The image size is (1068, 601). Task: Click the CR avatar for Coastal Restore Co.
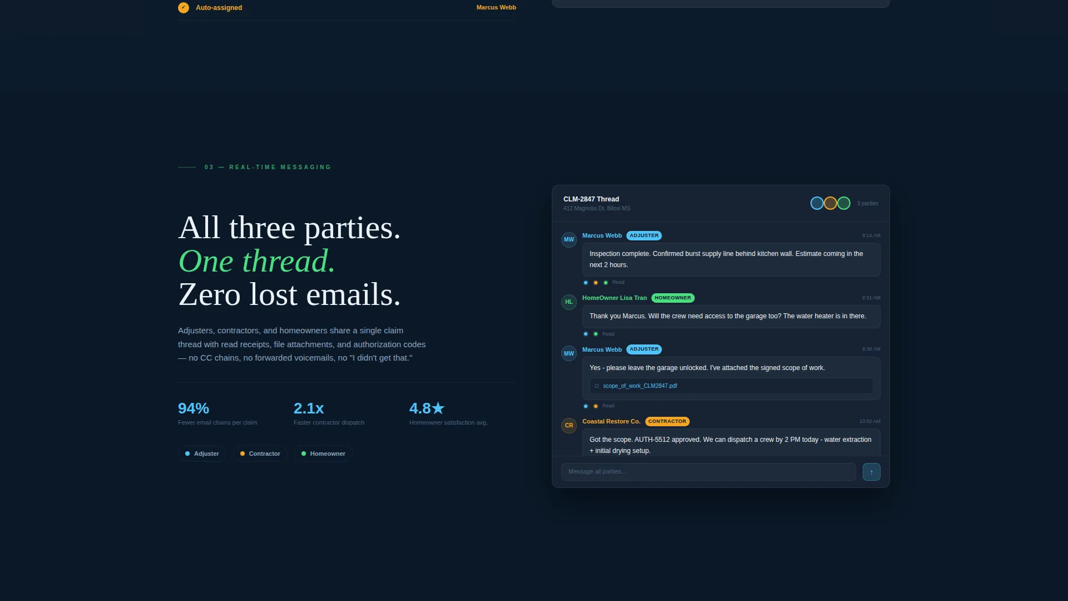[x=568, y=426]
